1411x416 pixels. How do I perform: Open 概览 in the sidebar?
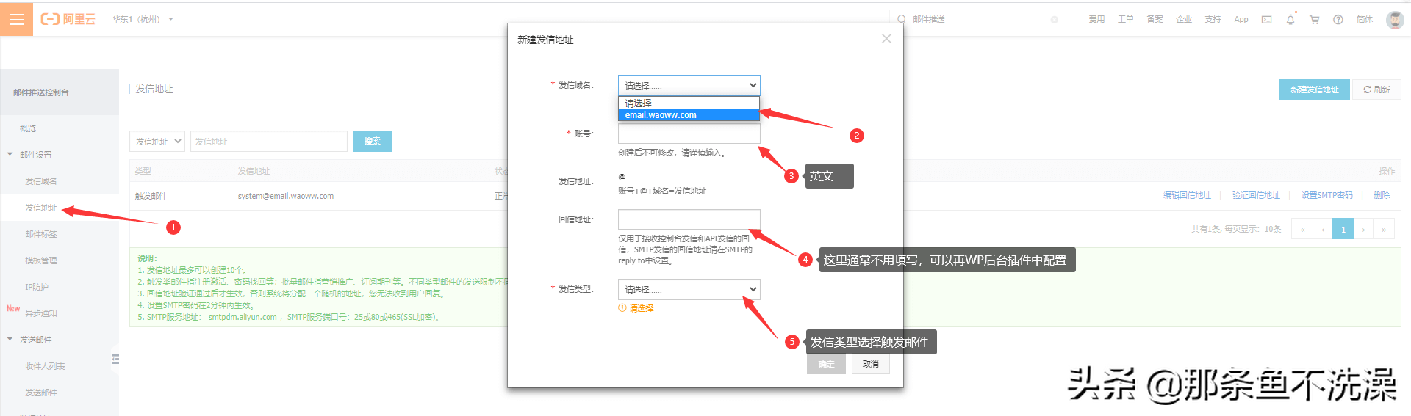(27, 128)
